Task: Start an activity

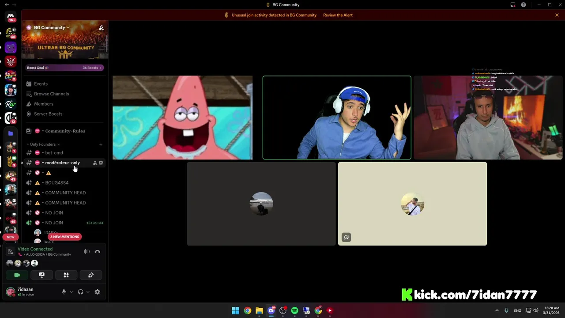Action: point(66,275)
